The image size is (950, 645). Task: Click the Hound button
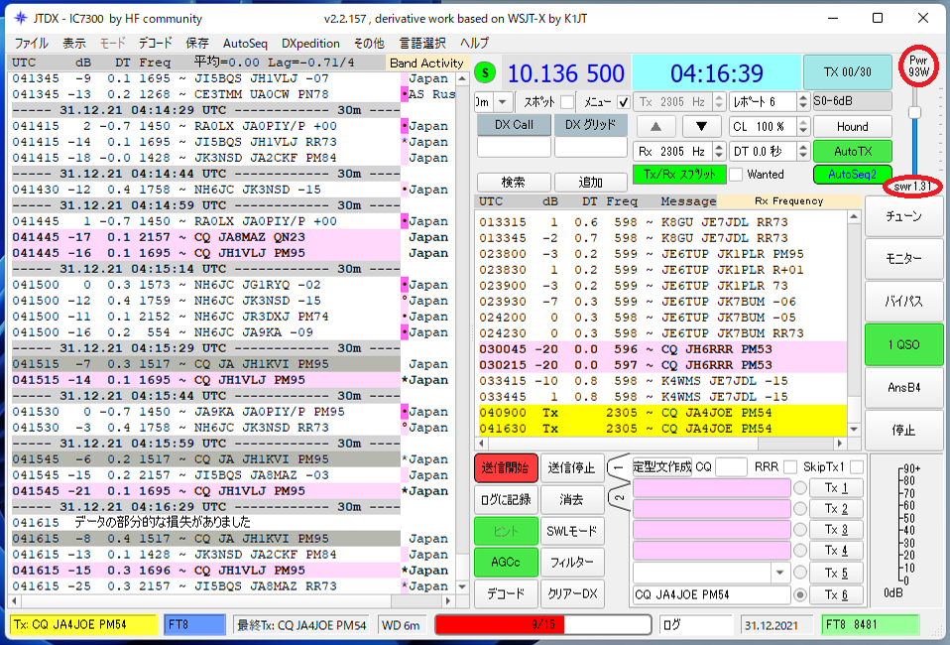coord(853,127)
